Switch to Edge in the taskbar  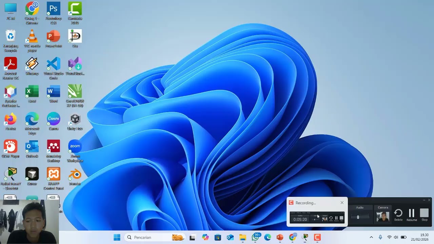pos(268,237)
